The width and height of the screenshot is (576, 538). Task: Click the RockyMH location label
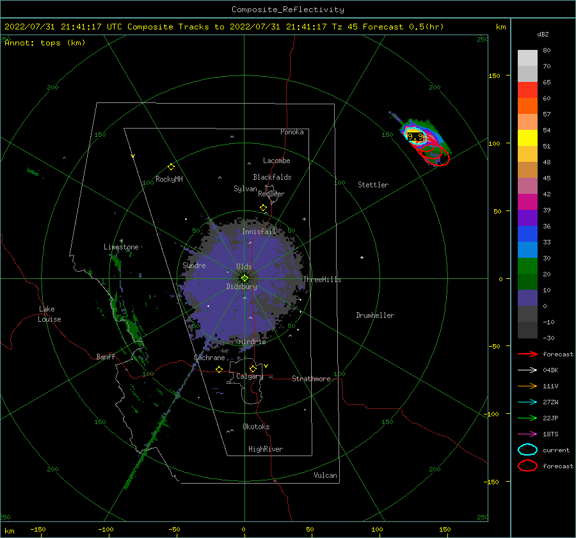click(x=169, y=179)
